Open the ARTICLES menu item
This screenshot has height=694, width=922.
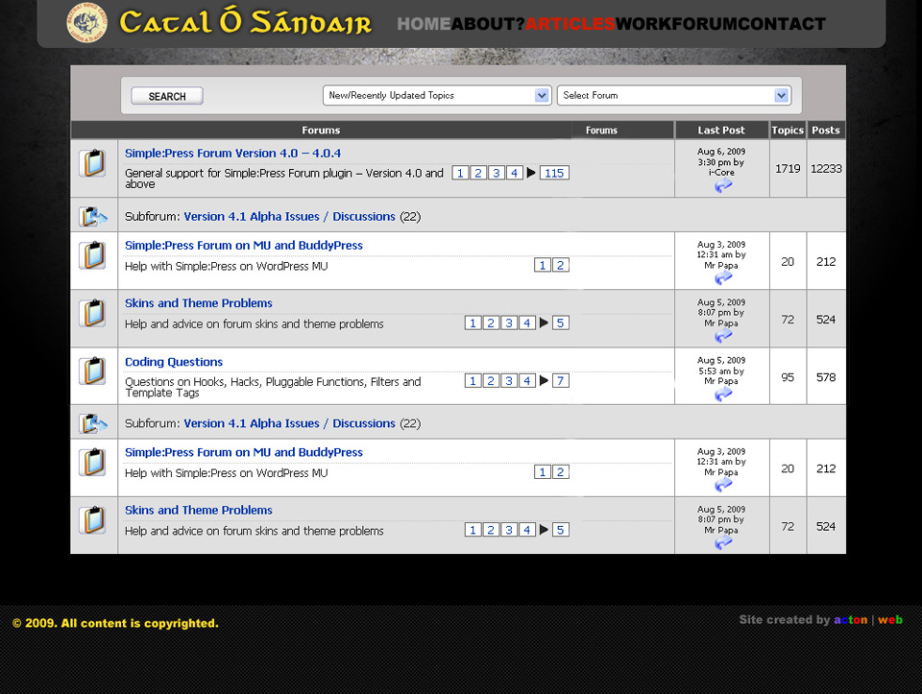tap(570, 24)
